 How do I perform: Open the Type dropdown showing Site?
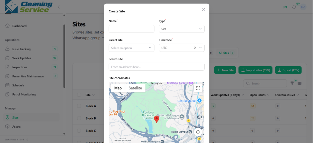pyautogui.click(x=182, y=29)
